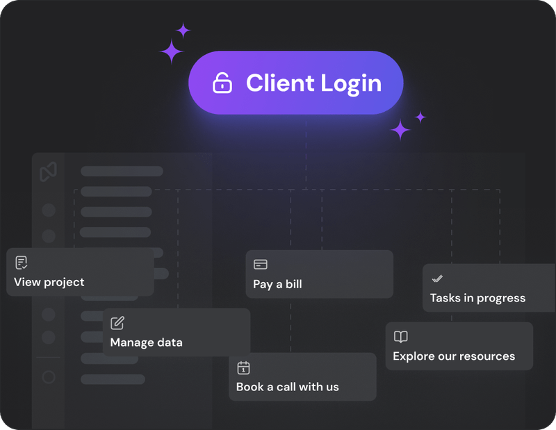Click the credit card icon above Pay a bill
Viewport: 556px width, 430px height.
tap(261, 265)
